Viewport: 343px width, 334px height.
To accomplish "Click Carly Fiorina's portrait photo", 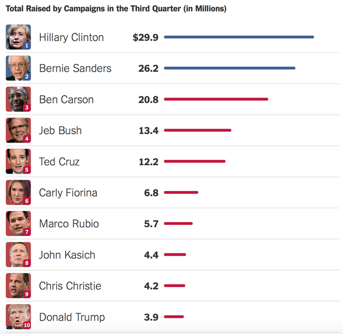I will 18,193.
